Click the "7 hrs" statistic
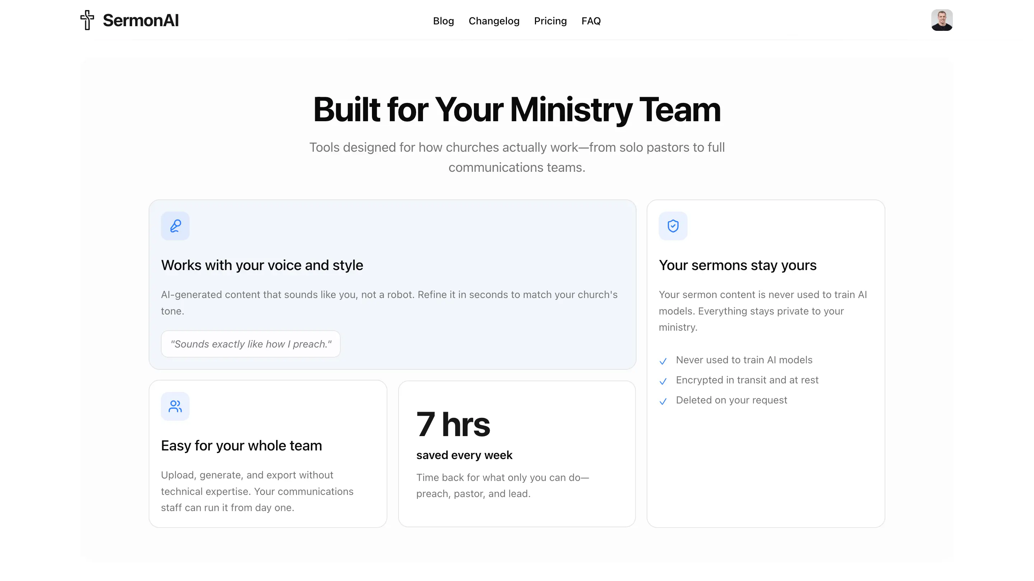This screenshot has height=581, width=1034. click(x=453, y=424)
